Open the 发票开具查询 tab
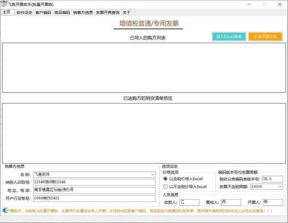Image resolution: width=288 pixels, height=223 pixels. click(x=108, y=12)
